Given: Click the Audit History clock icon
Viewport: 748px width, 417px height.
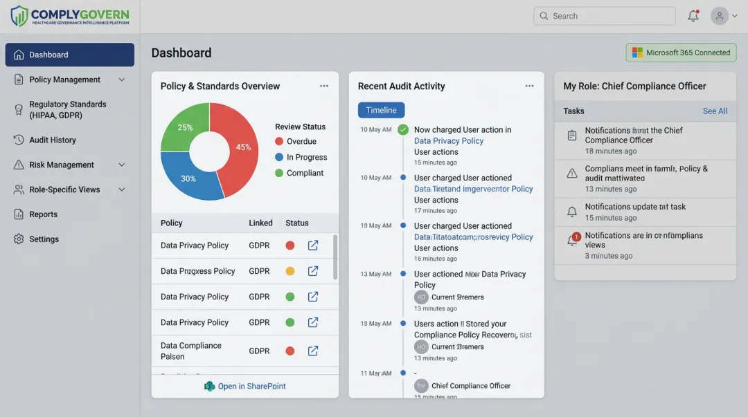Looking at the screenshot, I should click(19, 140).
